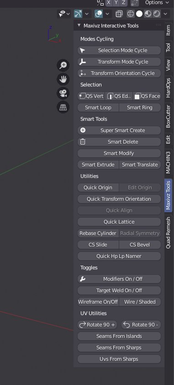Click Selection Mode Cycle button

pos(119,50)
